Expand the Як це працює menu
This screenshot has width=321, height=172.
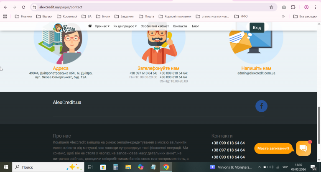pyautogui.click(x=125, y=26)
